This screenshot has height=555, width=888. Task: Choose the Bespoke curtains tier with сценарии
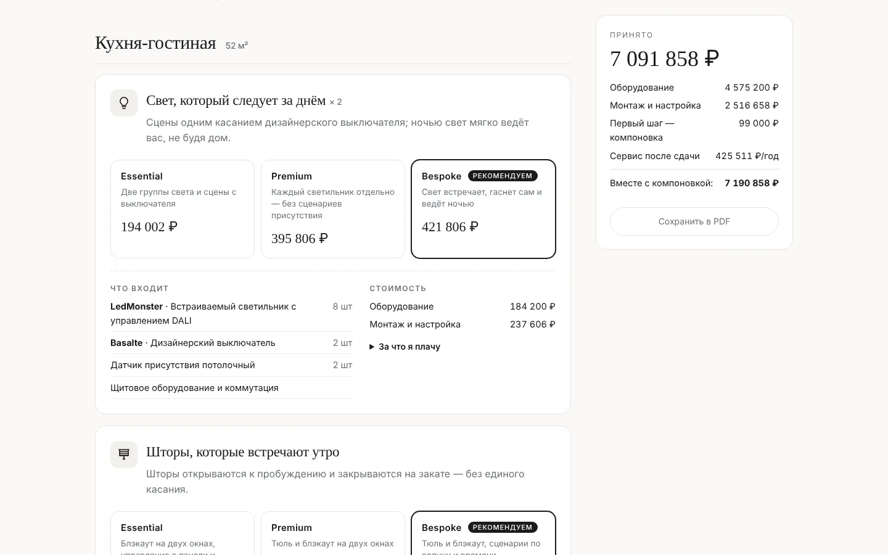tap(483, 533)
